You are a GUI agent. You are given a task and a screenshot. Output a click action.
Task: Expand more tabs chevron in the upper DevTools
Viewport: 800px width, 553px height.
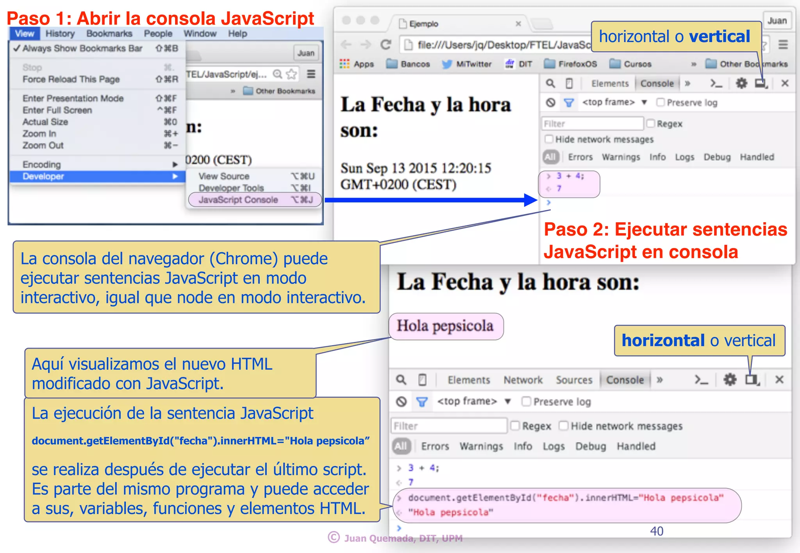[x=687, y=83]
